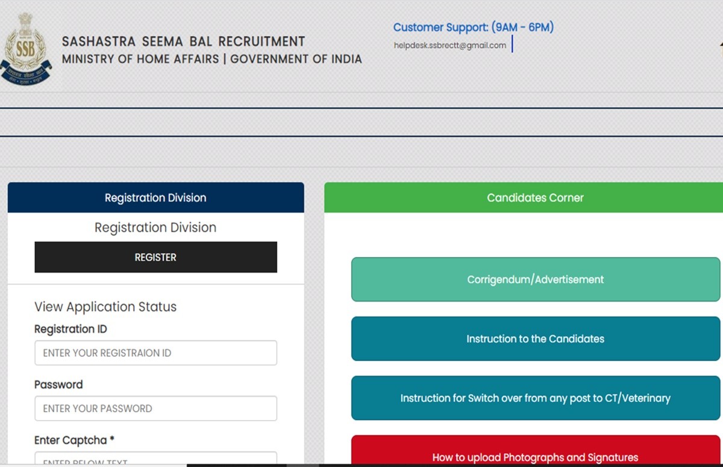Open Instruction to the Candidates
The height and width of the screenshot is (467, 723).
point(535,339)
